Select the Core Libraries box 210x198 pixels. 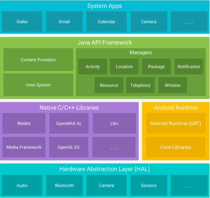click(176, 147)
